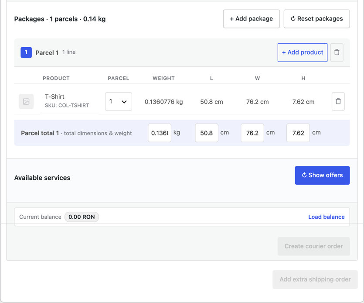The image size is (364, 303).
Task: Click the WEIGHT column header
Action: [x=163, y=78]
